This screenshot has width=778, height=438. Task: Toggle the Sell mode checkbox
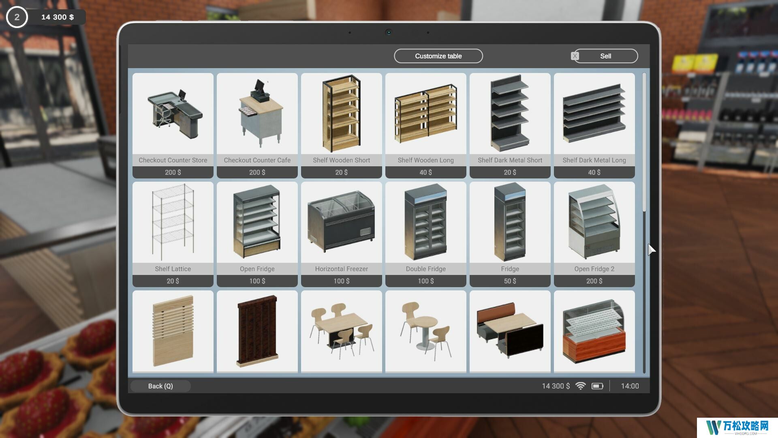[575, 56]
